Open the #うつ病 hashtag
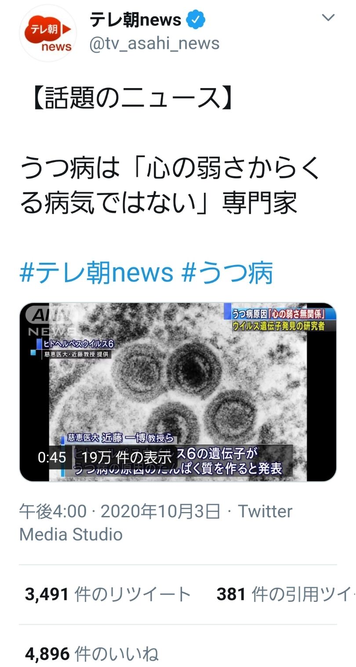 [227, 273]
